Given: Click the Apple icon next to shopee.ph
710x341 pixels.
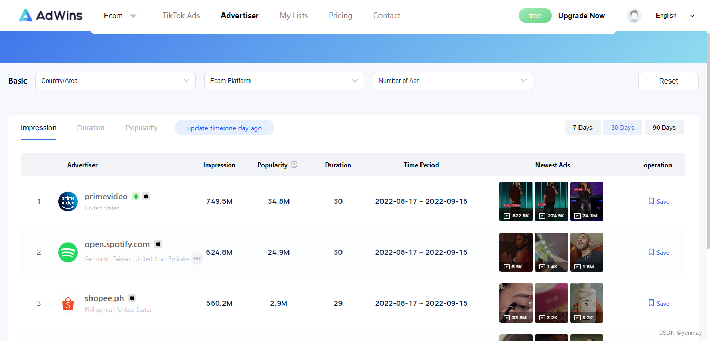Looking at the screenshot, I should click(132, 298).
